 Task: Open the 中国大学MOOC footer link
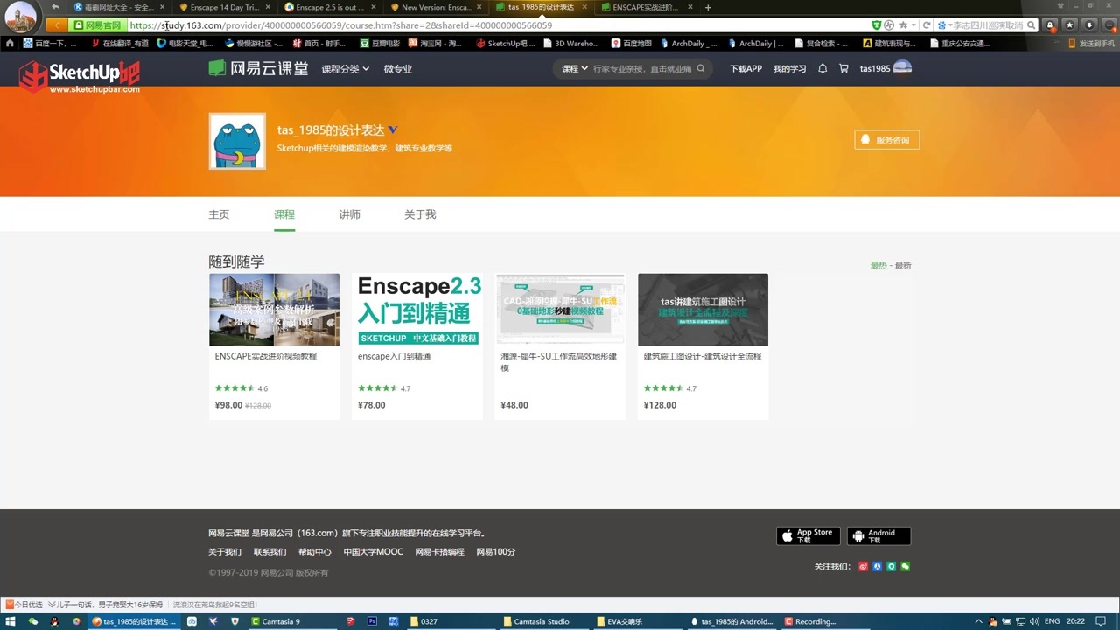click(374, 552)
